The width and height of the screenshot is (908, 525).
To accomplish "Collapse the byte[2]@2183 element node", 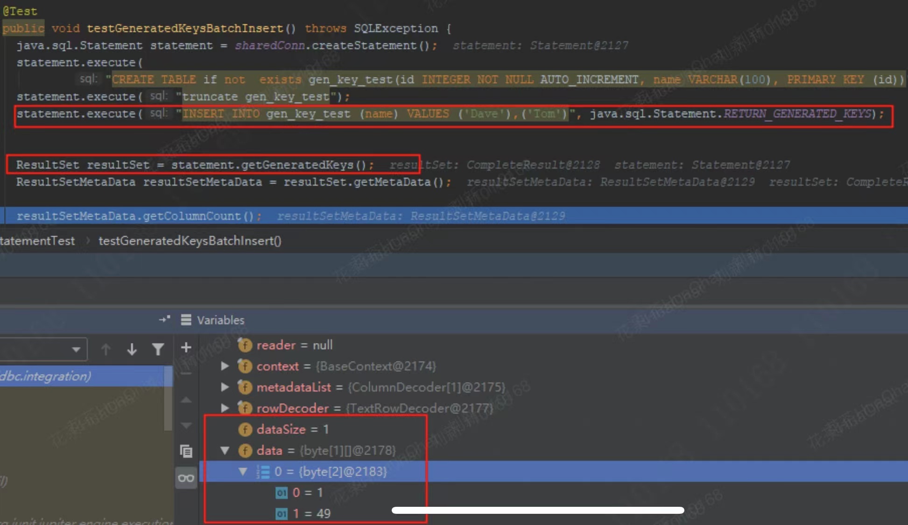I will [x=243, y=471].
